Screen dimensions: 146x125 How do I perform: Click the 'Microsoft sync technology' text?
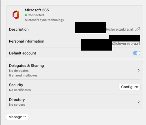44,20
